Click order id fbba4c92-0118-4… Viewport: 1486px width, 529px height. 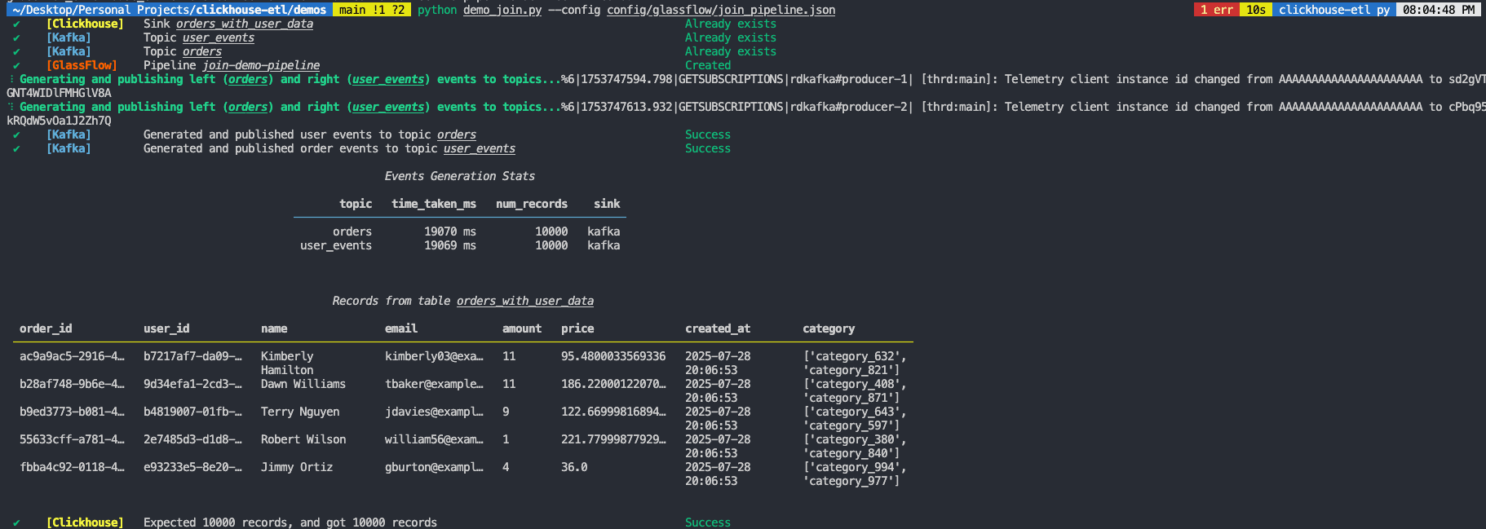click(72, 467)
